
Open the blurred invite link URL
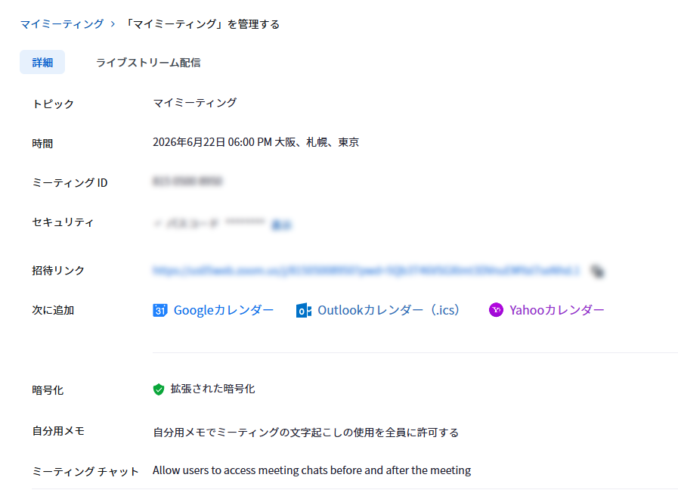pyautogui.click(x=367, y=271)
